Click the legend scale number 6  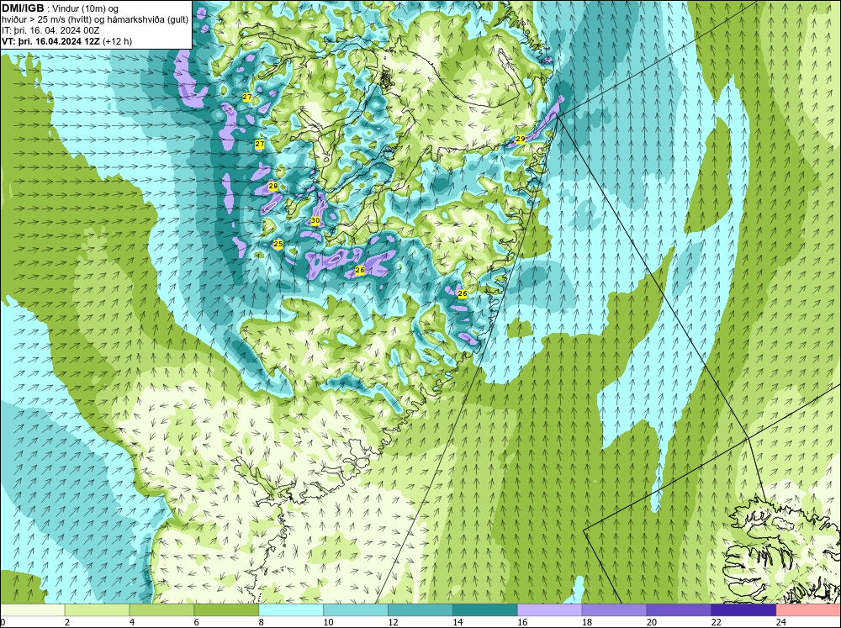(197, 622)
